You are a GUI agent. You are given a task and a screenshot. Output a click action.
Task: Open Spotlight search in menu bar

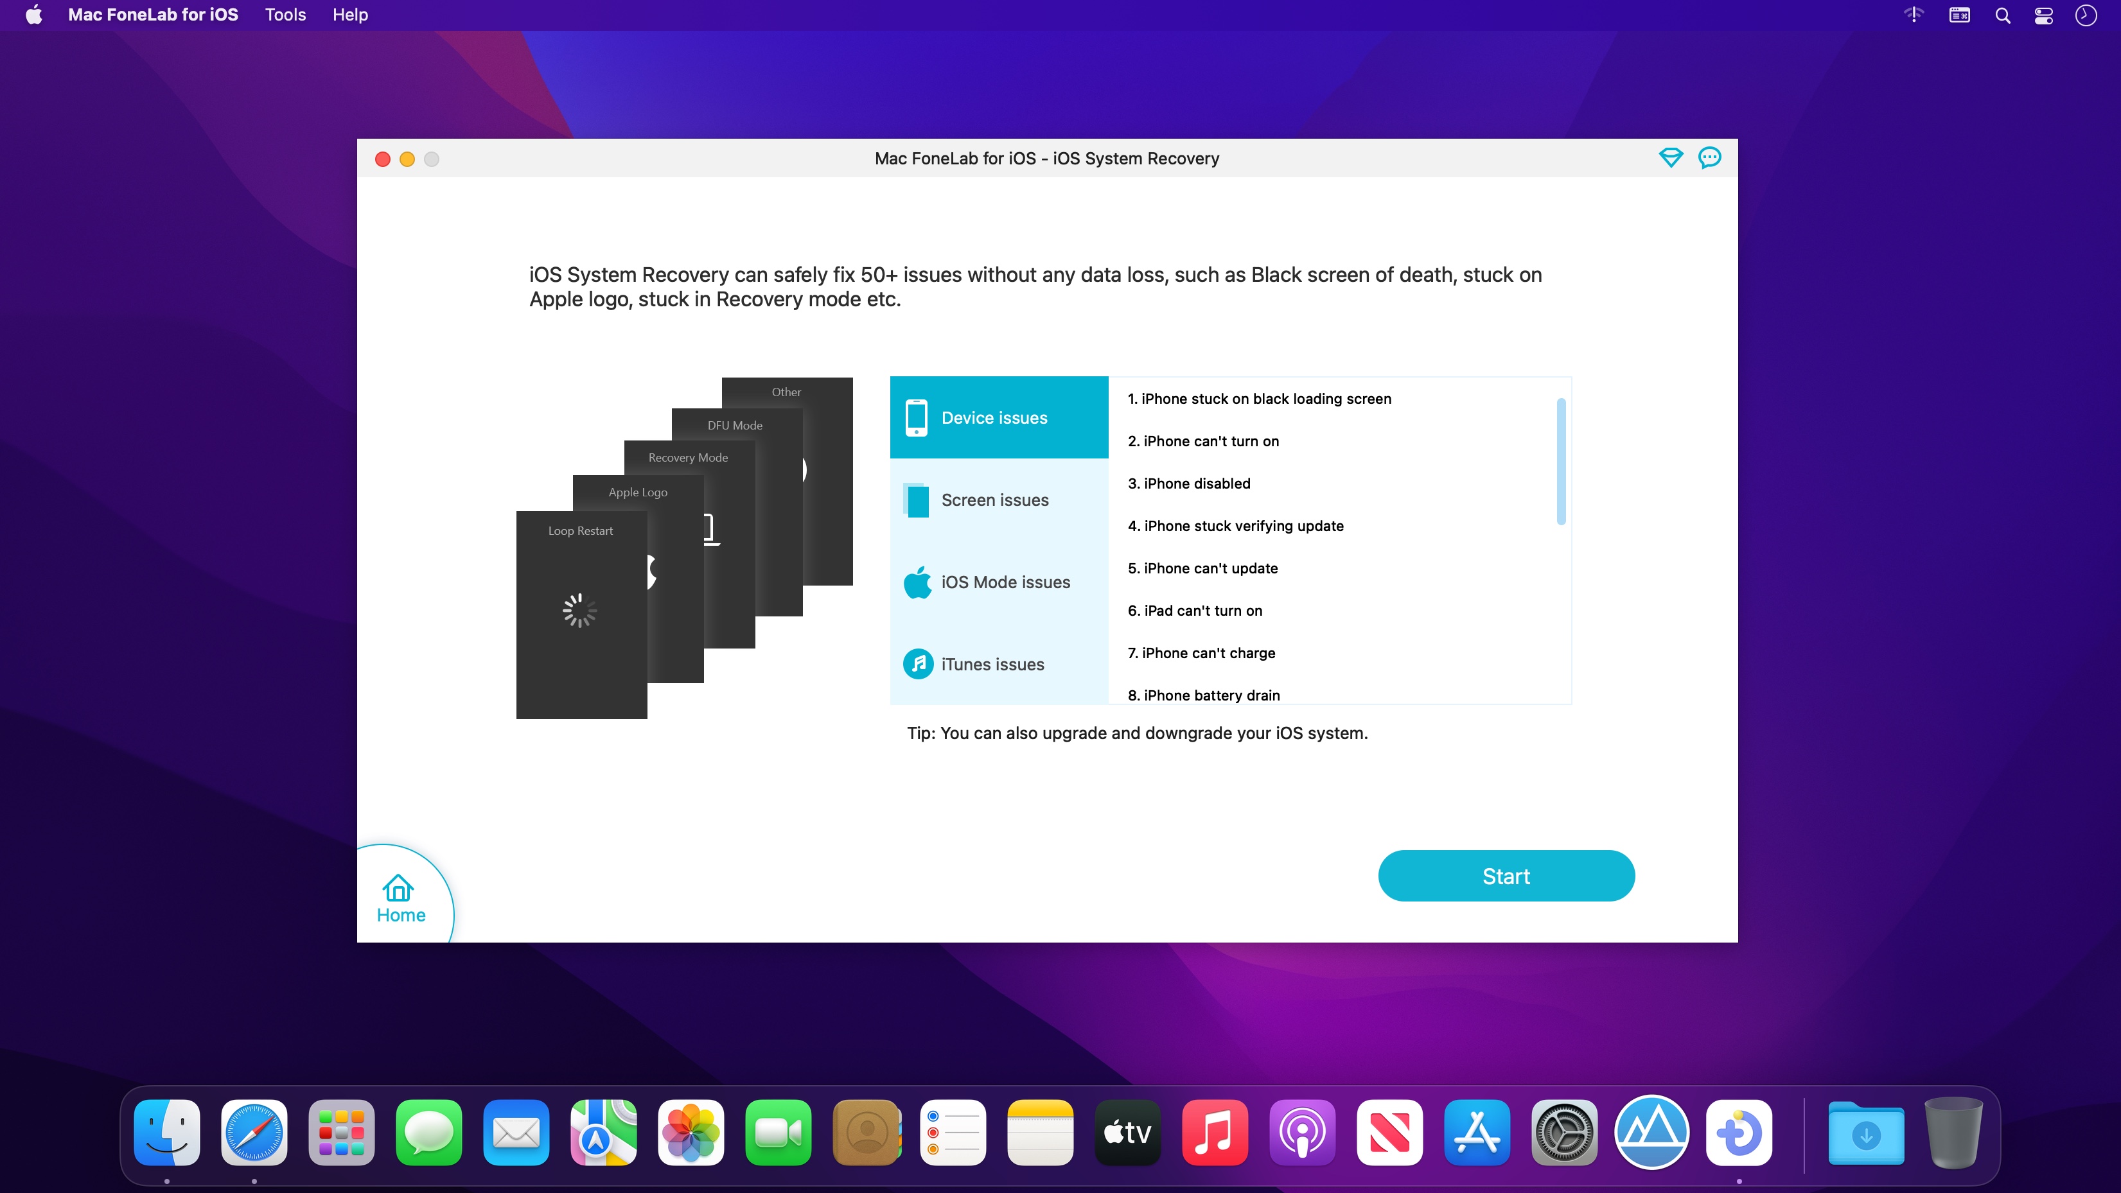coord(2002,15)
